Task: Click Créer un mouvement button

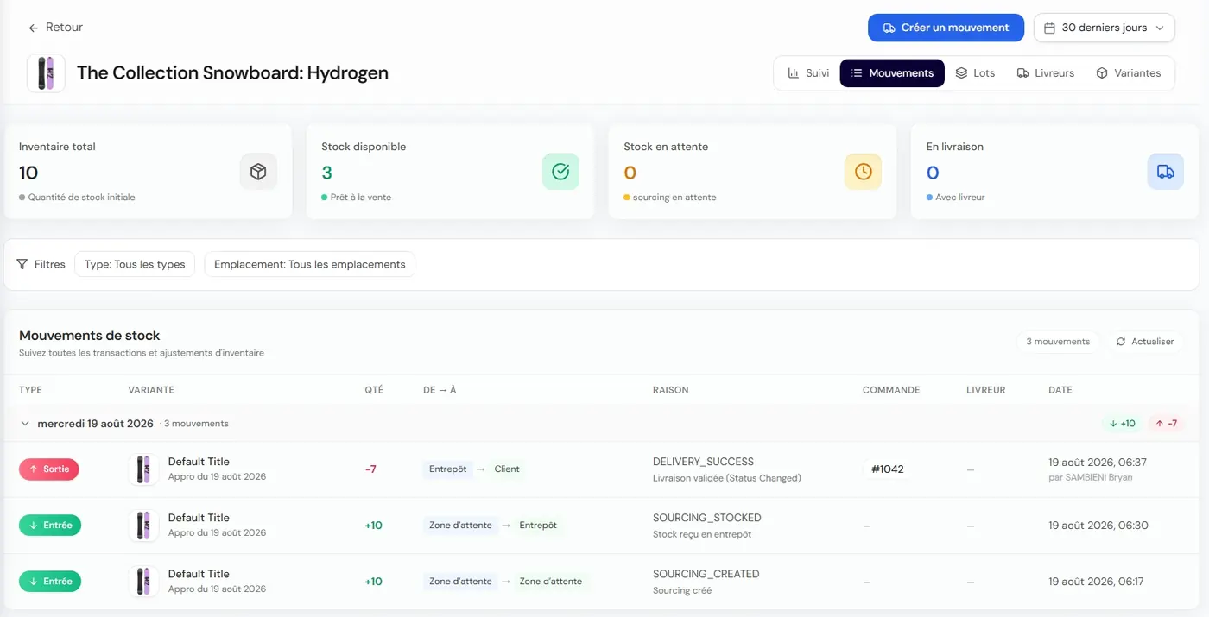Action: tap(946, 28)
